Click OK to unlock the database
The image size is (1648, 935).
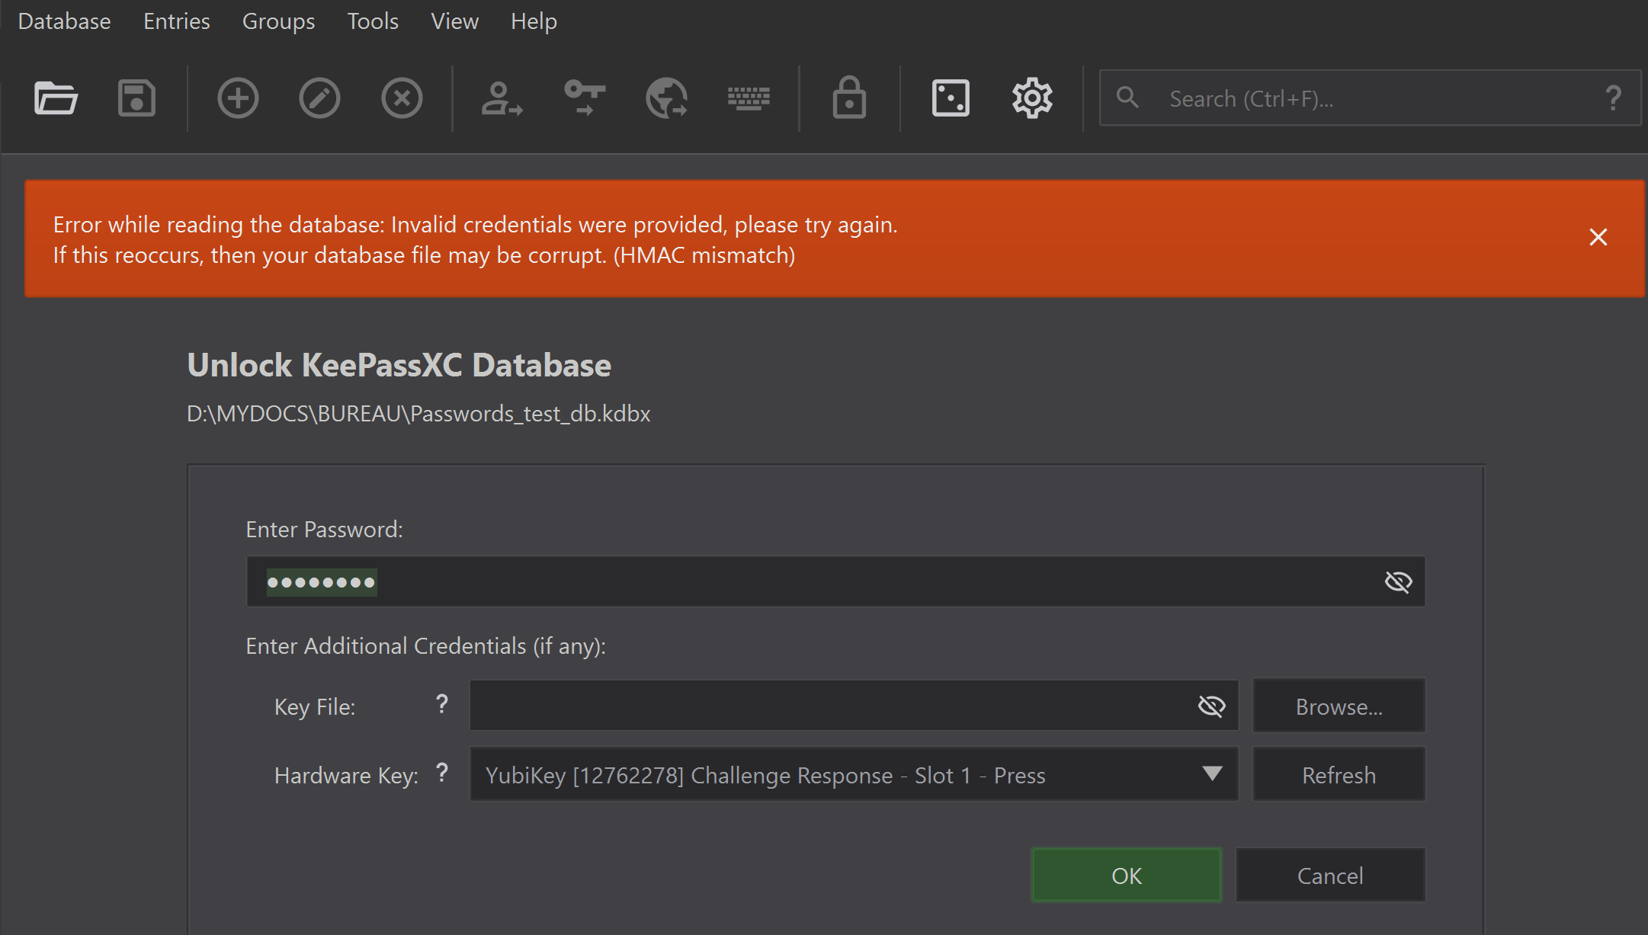pyautogui.click(x=1127, y=876)
